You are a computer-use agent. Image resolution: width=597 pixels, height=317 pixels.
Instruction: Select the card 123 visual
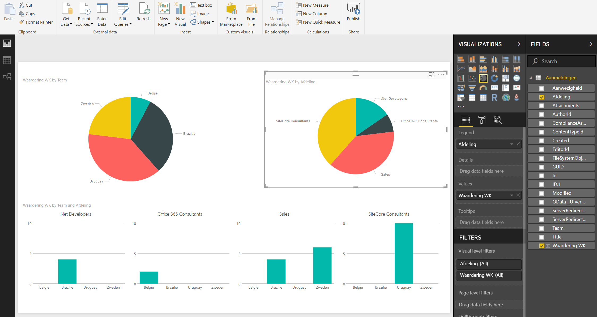coord(494,88)
